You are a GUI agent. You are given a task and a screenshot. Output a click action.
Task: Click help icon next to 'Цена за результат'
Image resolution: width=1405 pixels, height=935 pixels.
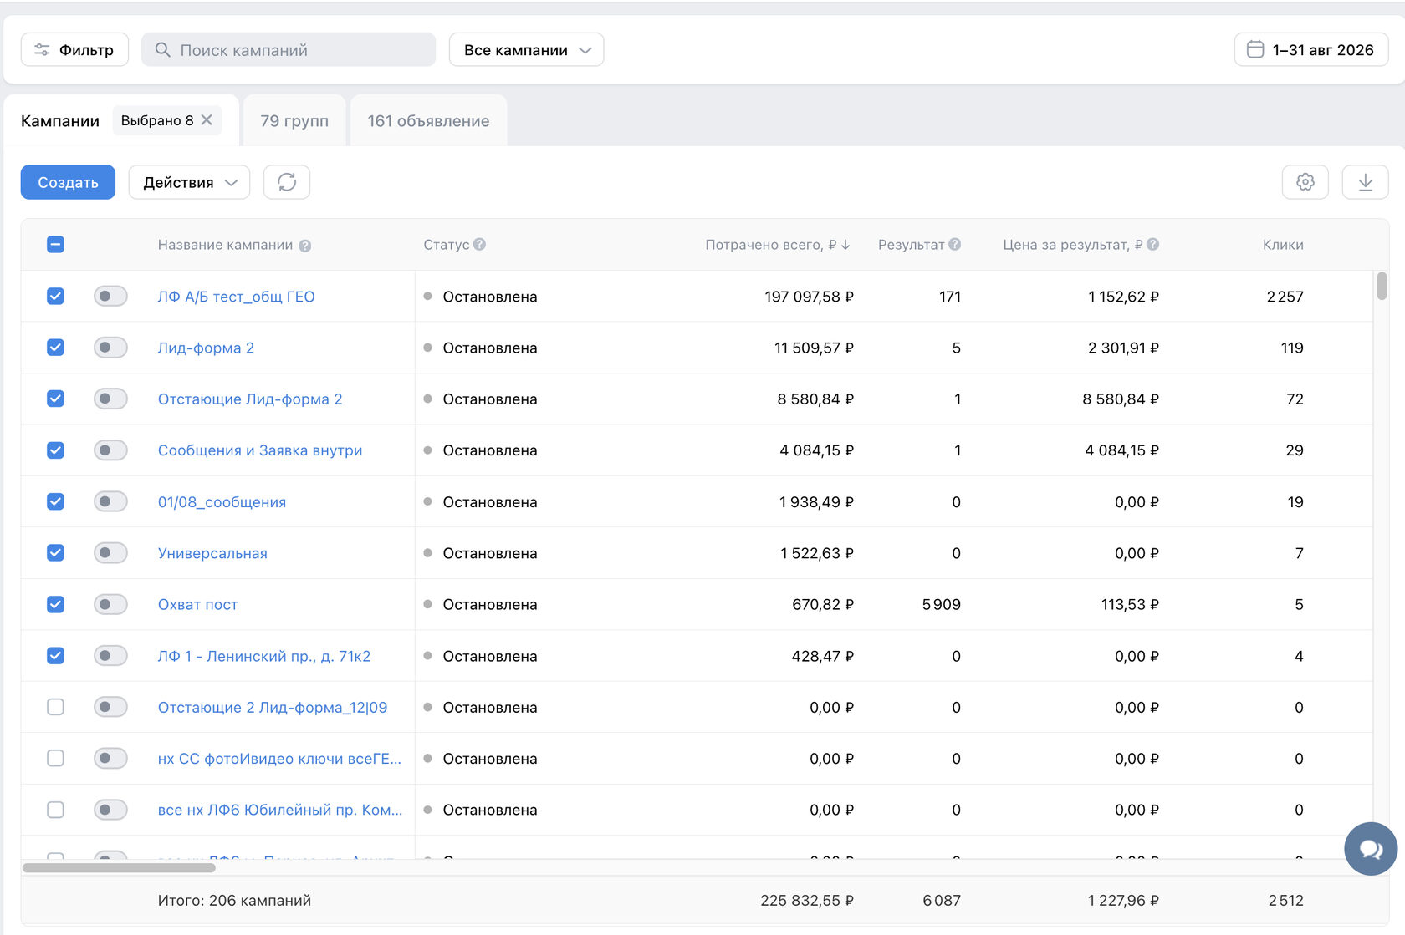pyautogui.click(x=1152, y=245)
